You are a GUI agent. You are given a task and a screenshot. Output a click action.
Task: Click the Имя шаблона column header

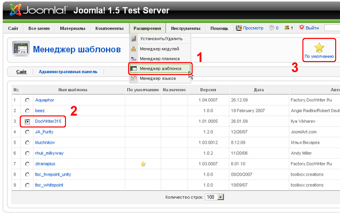coord(73,89)
